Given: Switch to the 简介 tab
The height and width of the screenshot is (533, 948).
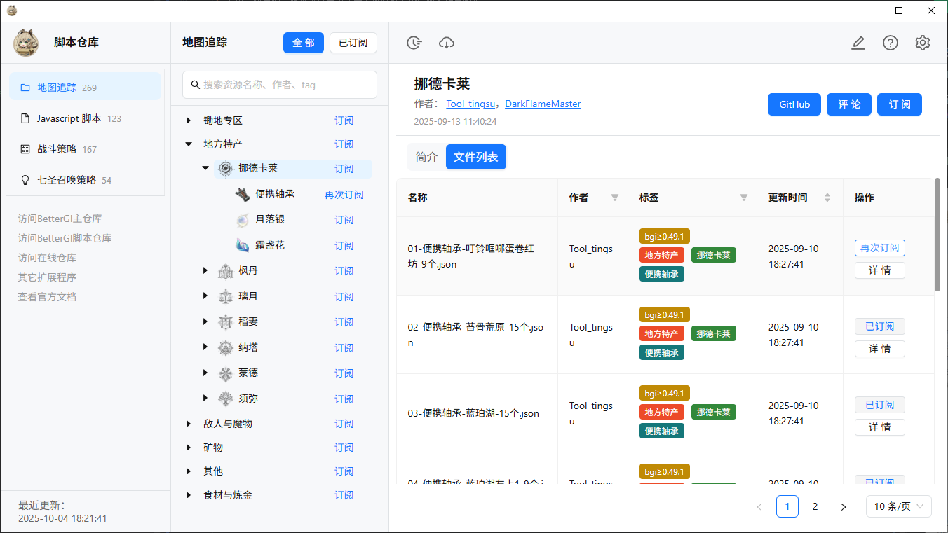Looking at the screenshot, I should click(x=426, y=157).
